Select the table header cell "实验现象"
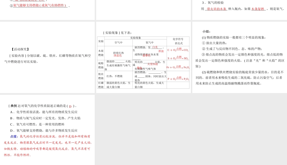 coord(136,38)
